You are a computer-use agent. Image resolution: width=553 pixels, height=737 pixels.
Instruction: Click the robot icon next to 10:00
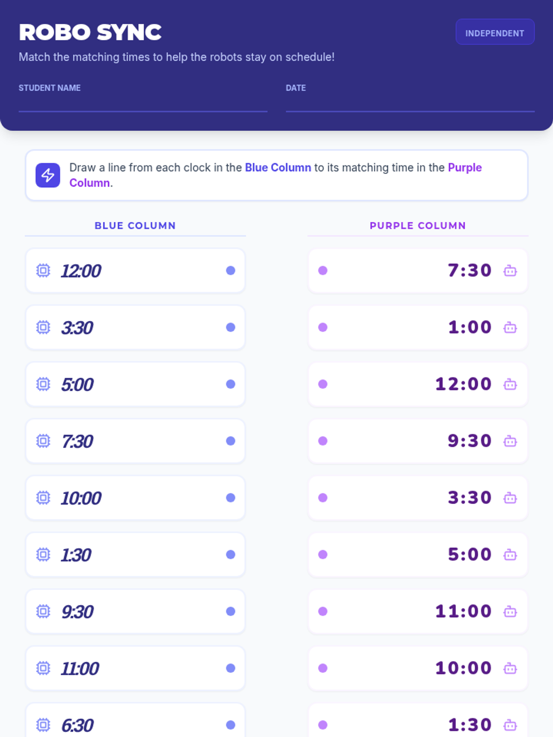(510, 668)
